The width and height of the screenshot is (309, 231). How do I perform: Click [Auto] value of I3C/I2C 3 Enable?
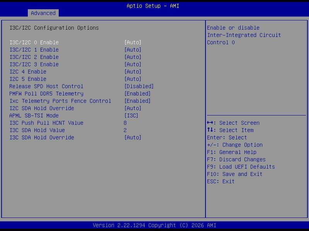[133, 64]
